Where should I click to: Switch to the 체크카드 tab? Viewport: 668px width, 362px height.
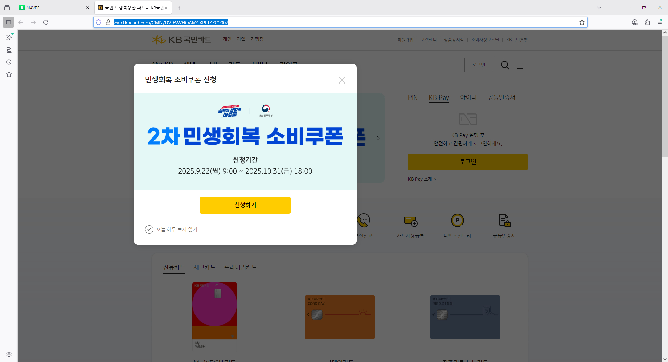coord(204,267)
